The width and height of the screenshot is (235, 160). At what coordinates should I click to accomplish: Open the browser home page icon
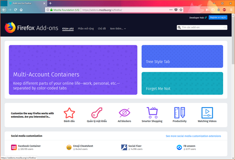point(21,10)
